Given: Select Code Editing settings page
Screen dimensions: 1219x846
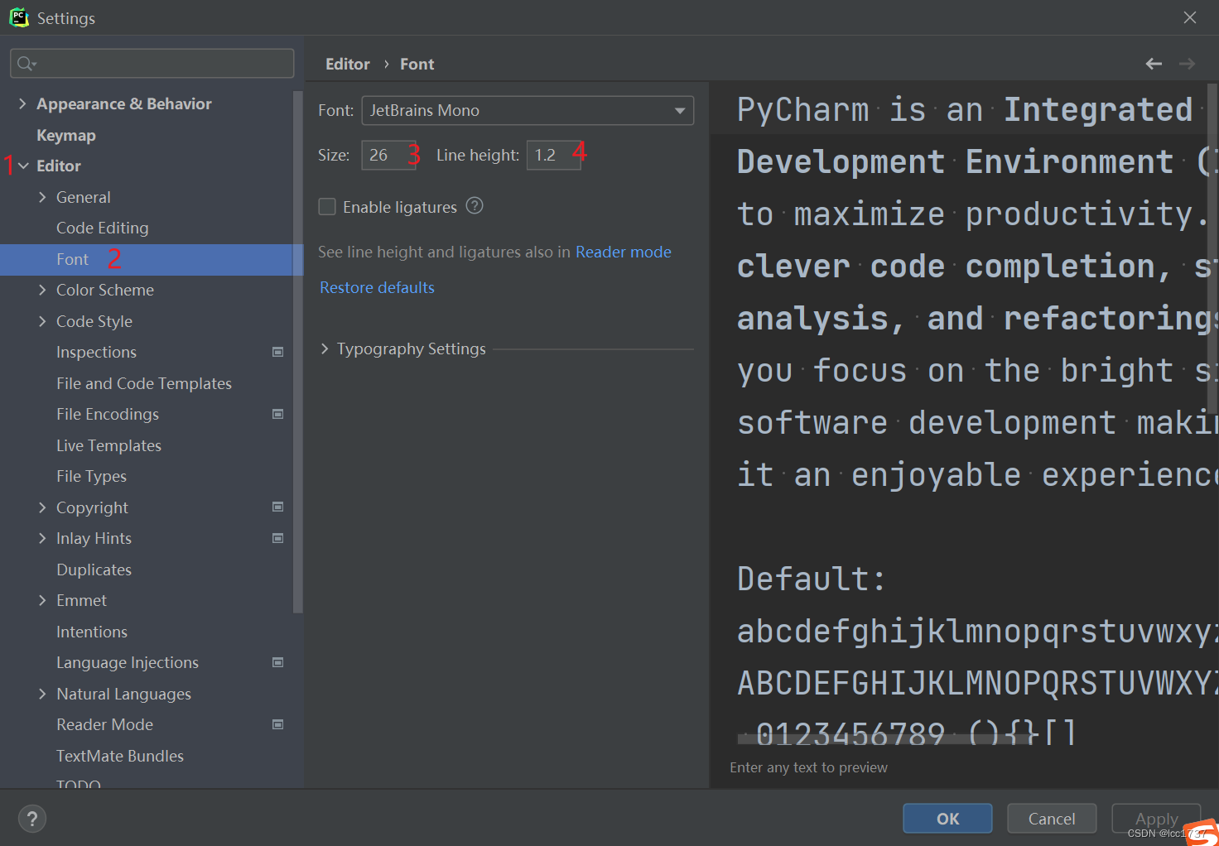Looking at the screenshot, I should pos(103,228).
